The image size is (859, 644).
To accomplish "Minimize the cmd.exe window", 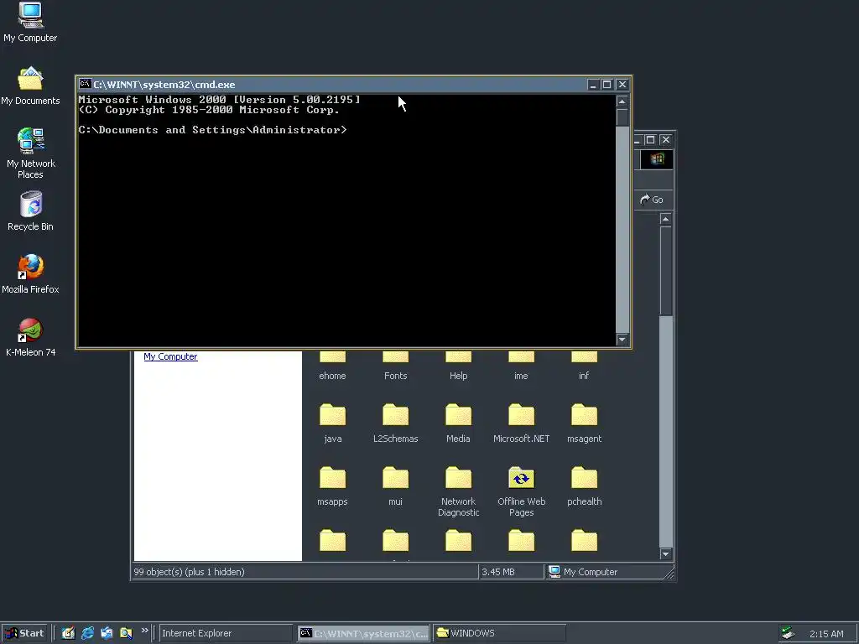I will (593, 85).
